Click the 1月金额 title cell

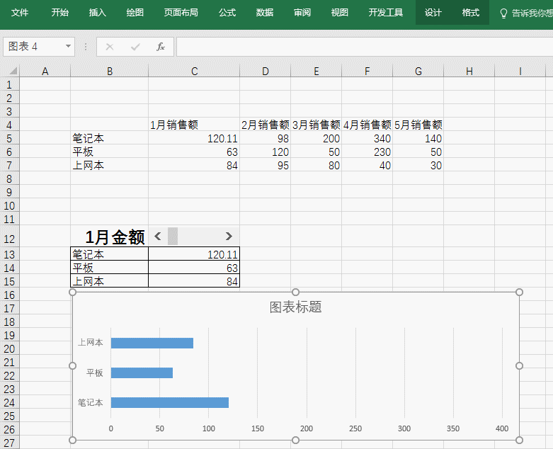[109, 237]
